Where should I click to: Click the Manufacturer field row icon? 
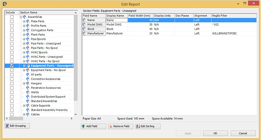84,33
